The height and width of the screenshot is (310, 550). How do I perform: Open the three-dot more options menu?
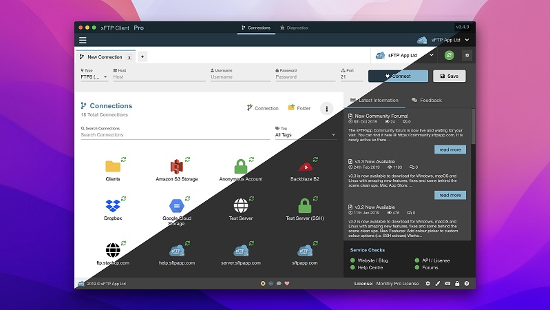326,108
